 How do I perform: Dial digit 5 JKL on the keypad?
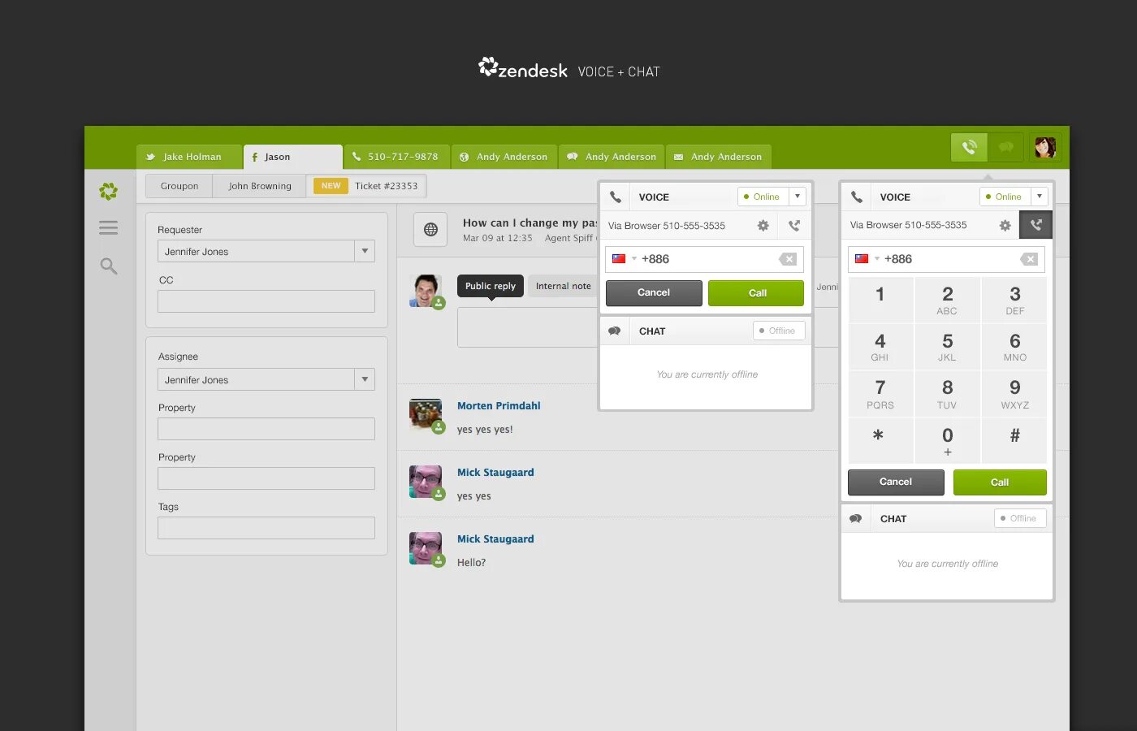[x=947, y=347]
